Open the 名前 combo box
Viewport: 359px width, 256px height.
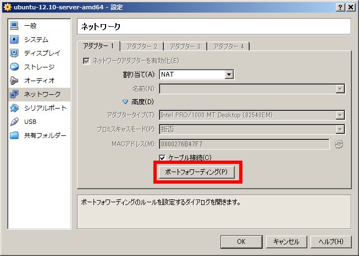coord(252,89)
